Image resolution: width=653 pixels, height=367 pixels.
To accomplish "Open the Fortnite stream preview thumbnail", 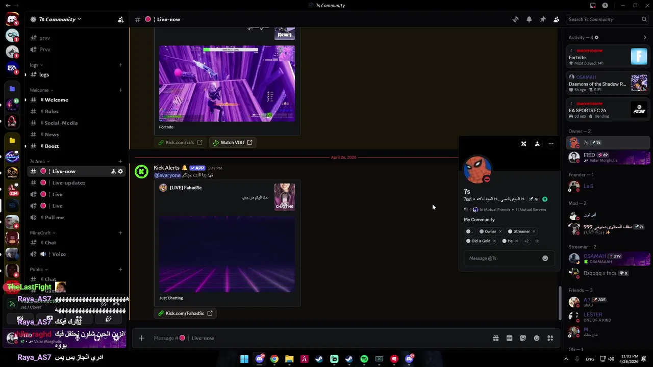I will tap(227, 84).
